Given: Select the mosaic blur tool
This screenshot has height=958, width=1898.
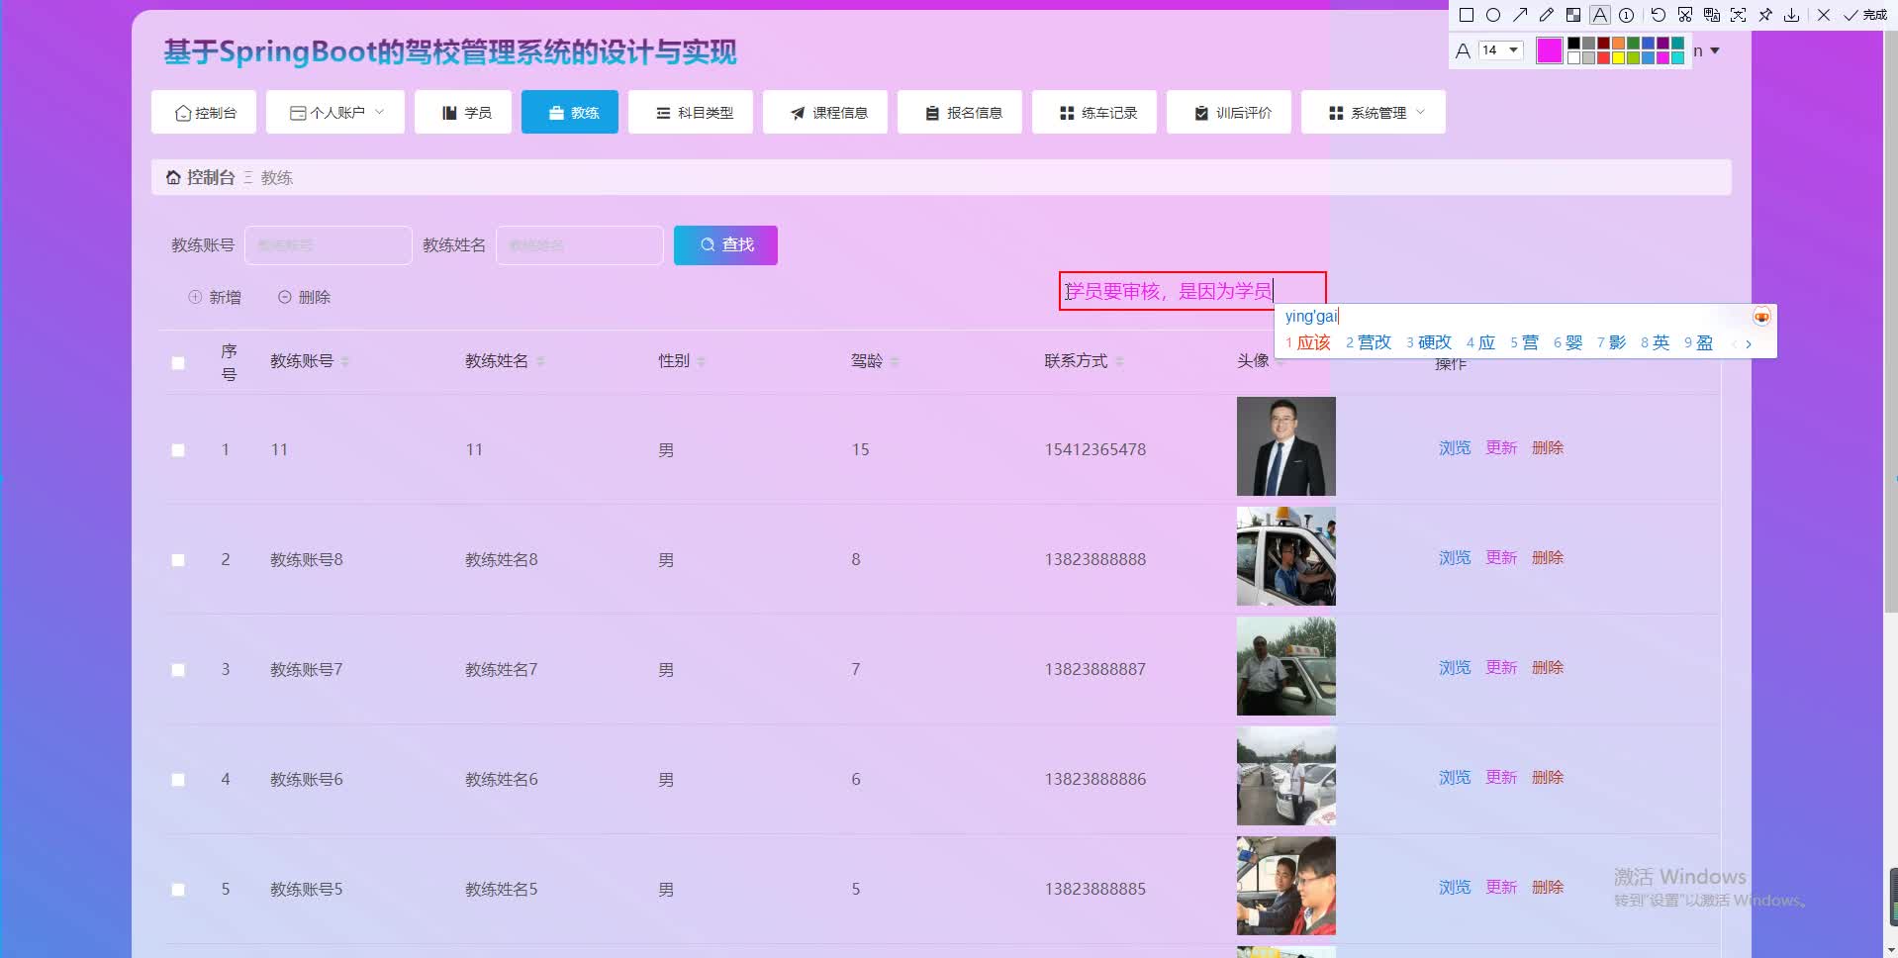Looking at the screenshot, I should [1573, 15].
